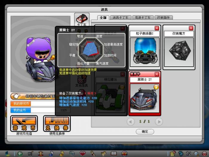The width and height of the screenshot is (209, 157).
Task: Select the 粒子激活器S item thumbnail
Action: point(145,52)
